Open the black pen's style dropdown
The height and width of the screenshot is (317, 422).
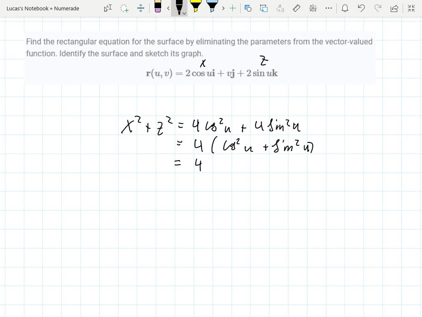click(184, 13)
